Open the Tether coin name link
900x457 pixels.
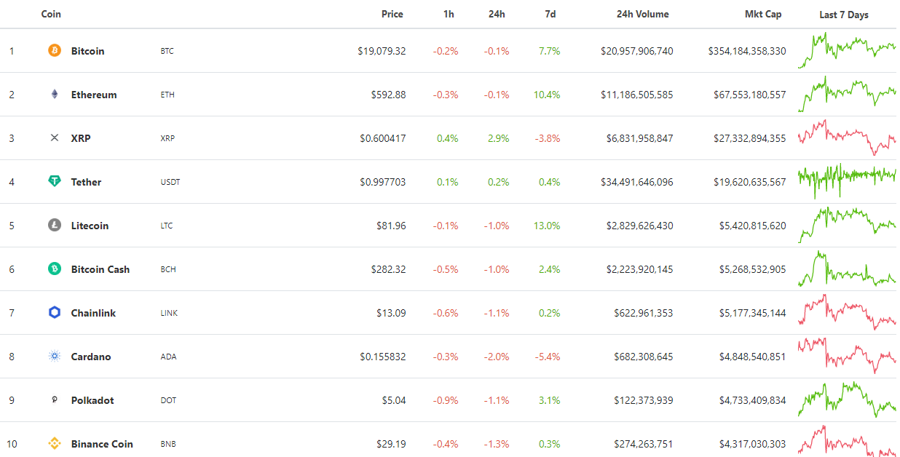(x=86, y=182)
